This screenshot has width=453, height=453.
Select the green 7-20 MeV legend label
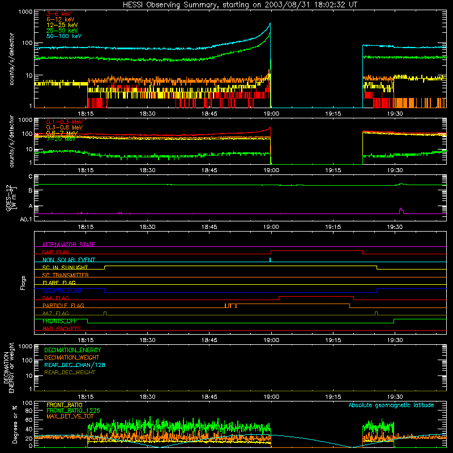coord(61,139)
